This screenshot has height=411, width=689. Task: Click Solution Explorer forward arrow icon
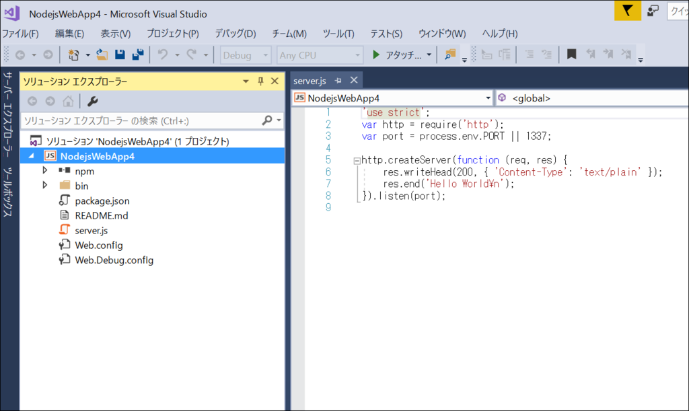tap(50, 102)
